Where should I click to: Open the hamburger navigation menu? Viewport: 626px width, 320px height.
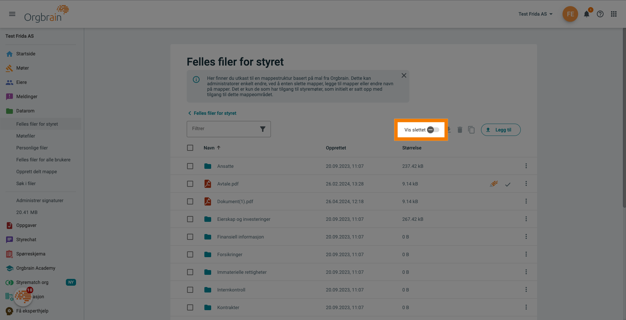(12, 14)
